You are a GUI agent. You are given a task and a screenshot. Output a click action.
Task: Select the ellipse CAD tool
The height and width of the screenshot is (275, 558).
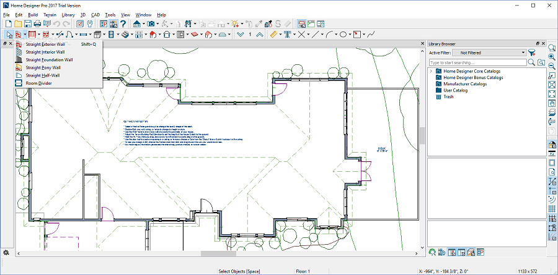point(343,35)
